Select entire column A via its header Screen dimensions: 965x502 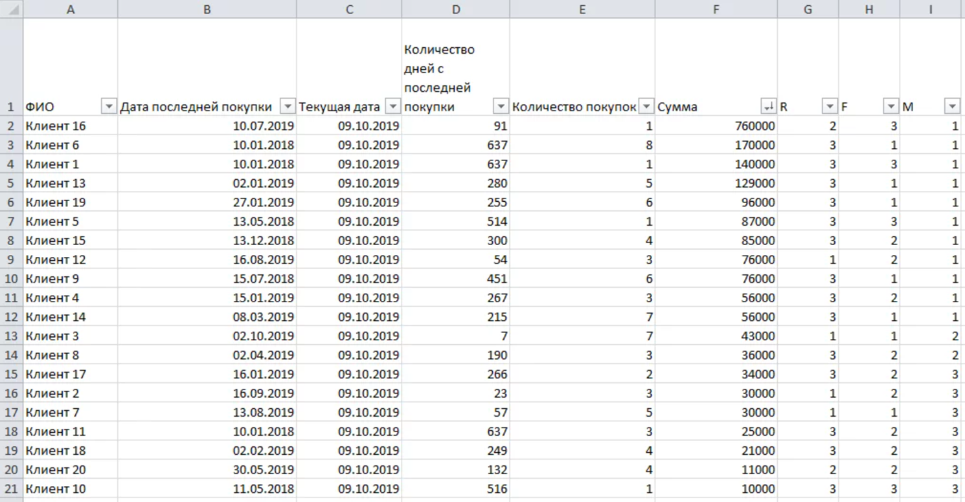(70, 9)
